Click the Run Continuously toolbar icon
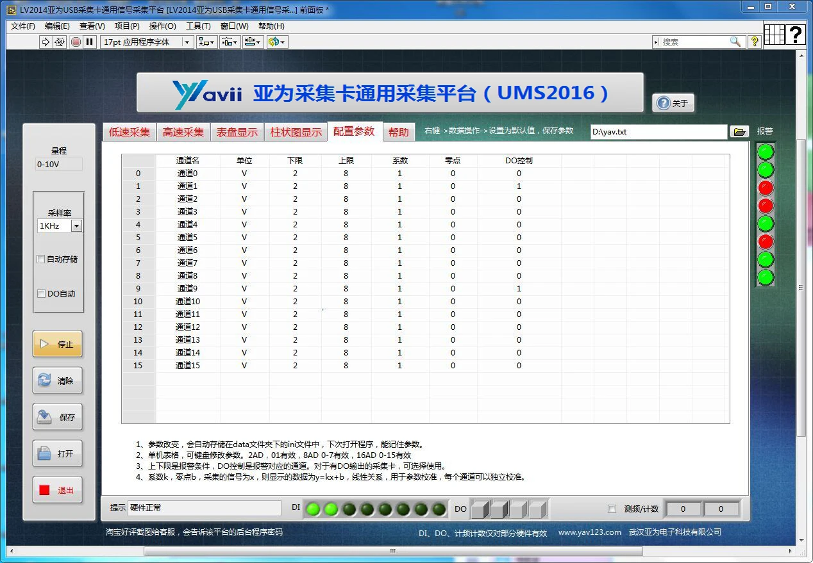This screenshot has height=563, width=813. 60,42
